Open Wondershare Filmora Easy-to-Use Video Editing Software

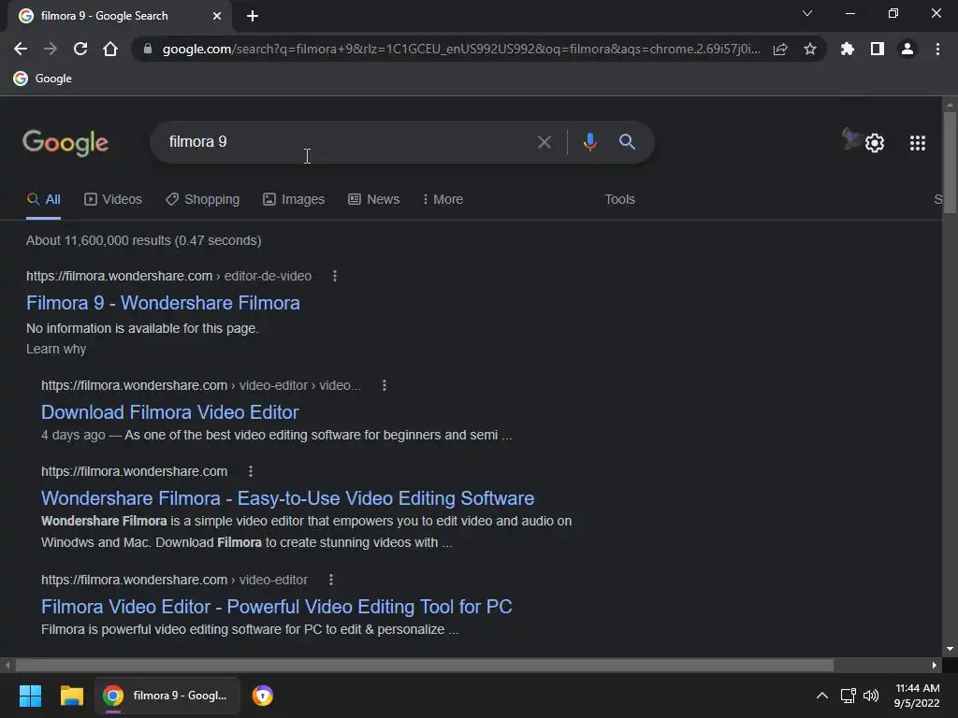tap(288, 498)
